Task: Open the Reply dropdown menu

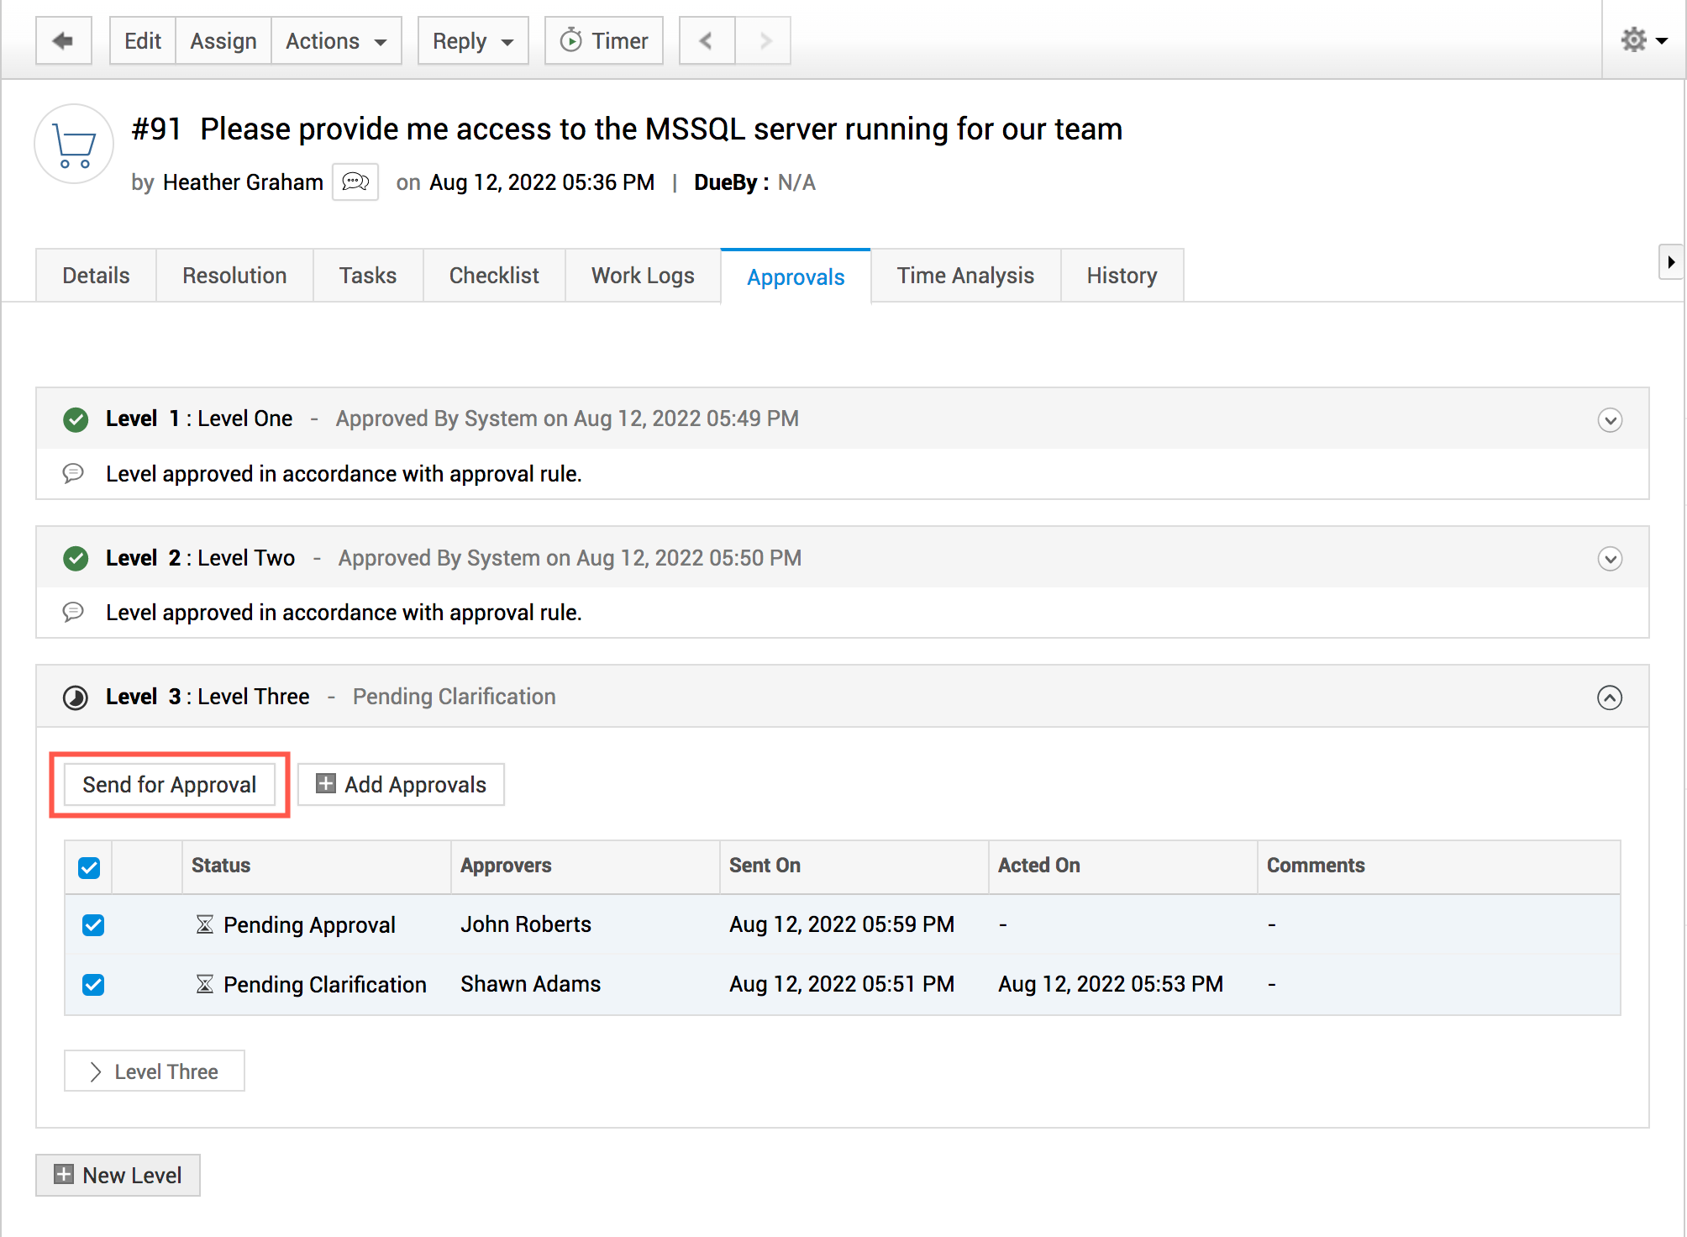Action: [x=473, y=40]
